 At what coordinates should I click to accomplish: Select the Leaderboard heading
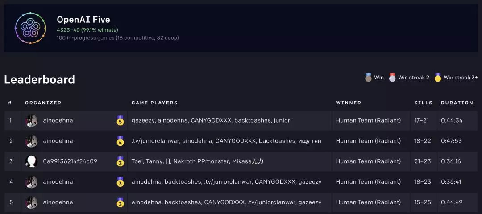point(39,80)
